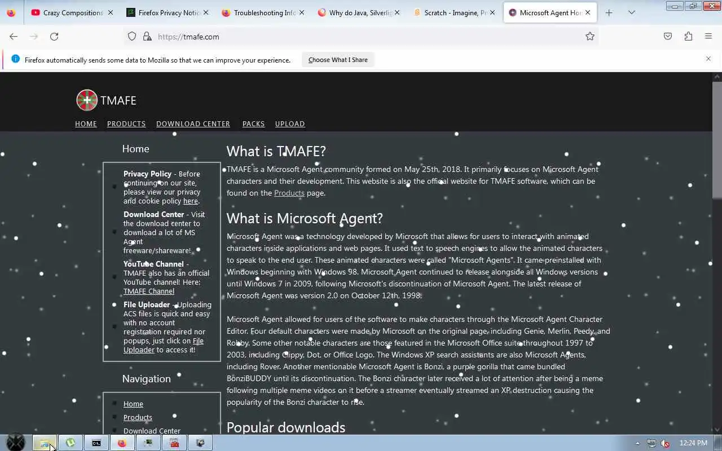The width and height of the screenshot is (722, 451).
Task: Open UPLOAD in the site nav bar
Action: click(290, 124)
